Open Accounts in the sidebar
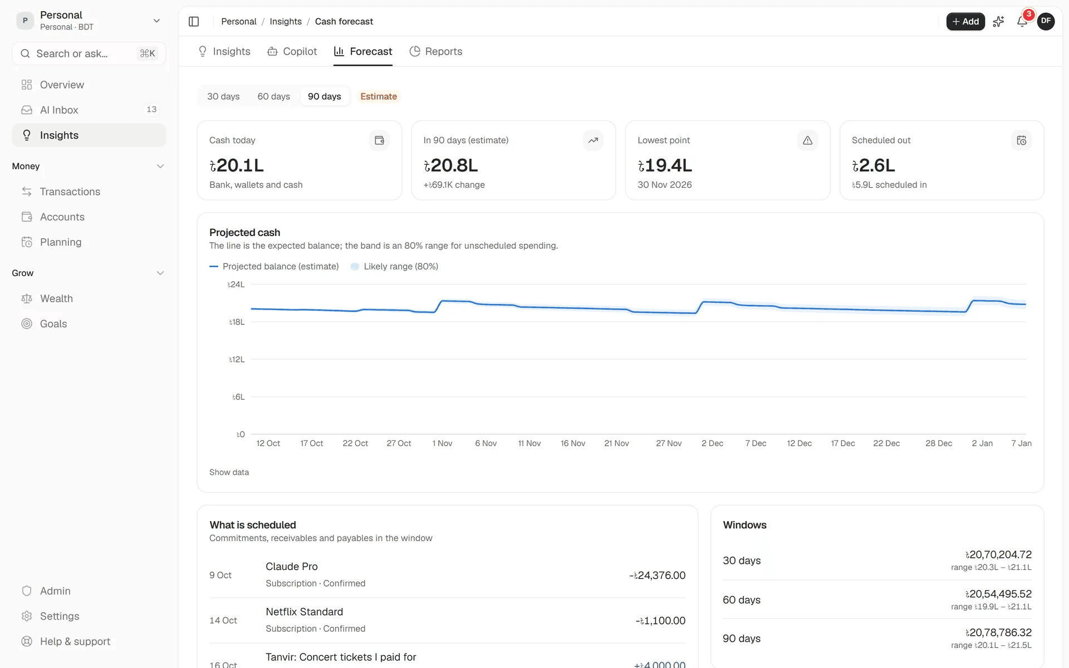The image size is (1069, 668). (89, 217)
